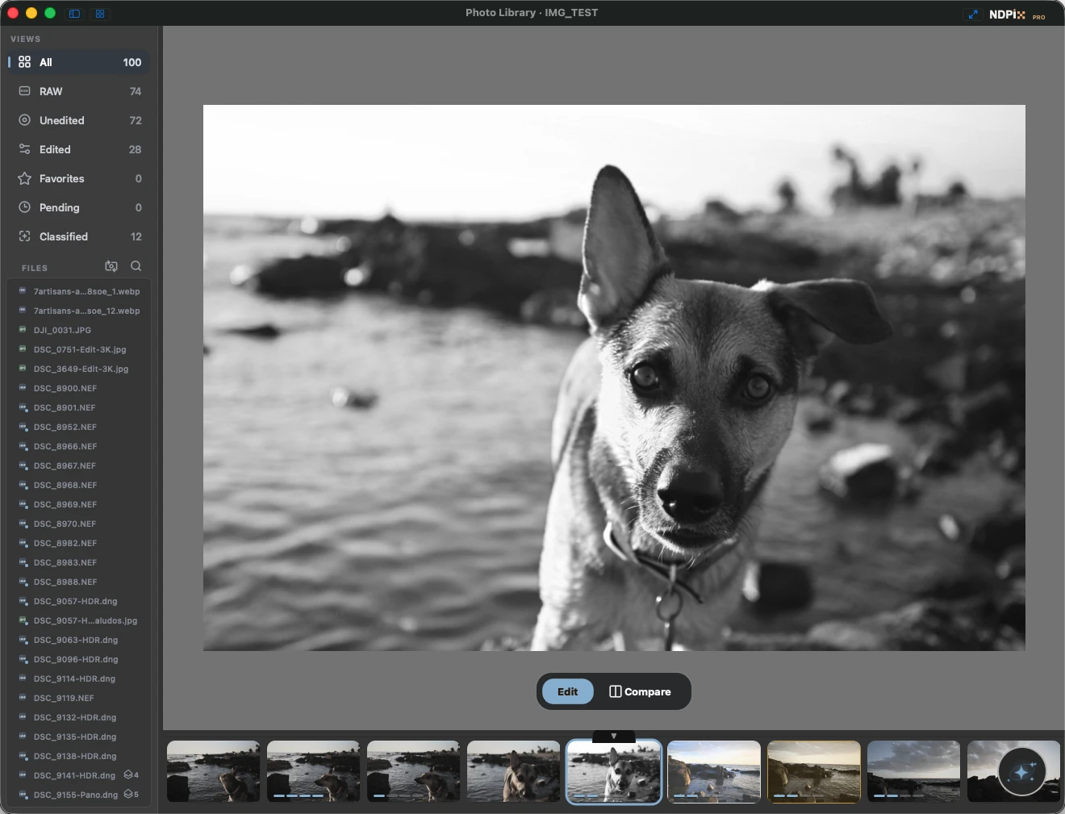
Task: Select file DSC_9057-HDR.dng
Action: point(78,601)
